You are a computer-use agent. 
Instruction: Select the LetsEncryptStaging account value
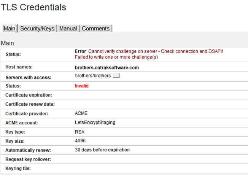coord(95,123)
